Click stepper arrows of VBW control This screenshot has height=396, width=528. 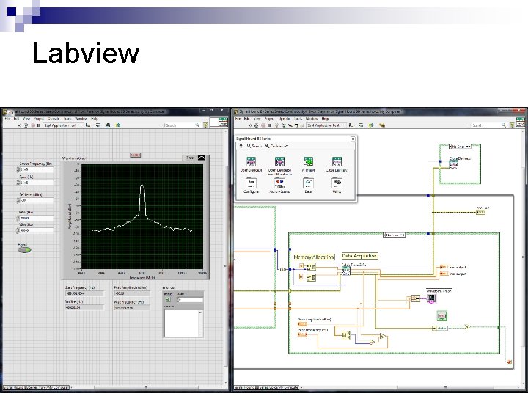18,231
